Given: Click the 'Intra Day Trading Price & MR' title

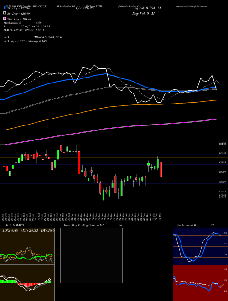Looking at the screenshot, I should click(84, 225).
